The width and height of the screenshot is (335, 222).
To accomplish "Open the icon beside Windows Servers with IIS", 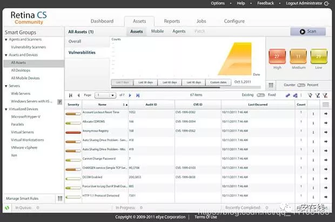I will pos(59,102).
